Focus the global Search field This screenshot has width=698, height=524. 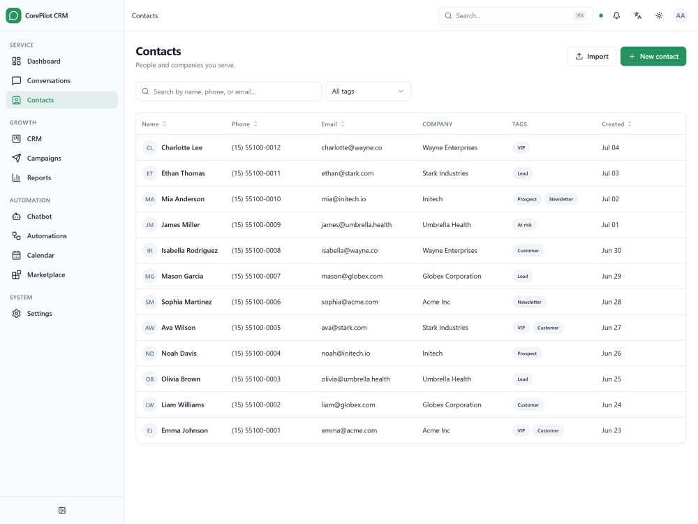[516, 15]
